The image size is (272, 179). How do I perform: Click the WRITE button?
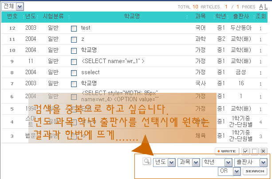(227, 151)
